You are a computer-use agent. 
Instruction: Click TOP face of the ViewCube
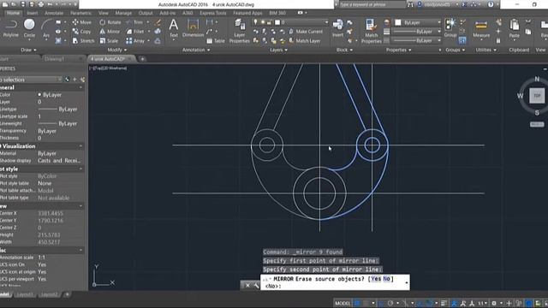(537, 96)
